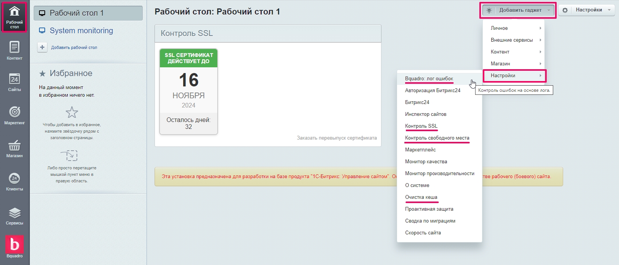Expand the Личное submenu arrow
Image resolution: width=619 pixels, height=265 pixels.
point(540,28)
